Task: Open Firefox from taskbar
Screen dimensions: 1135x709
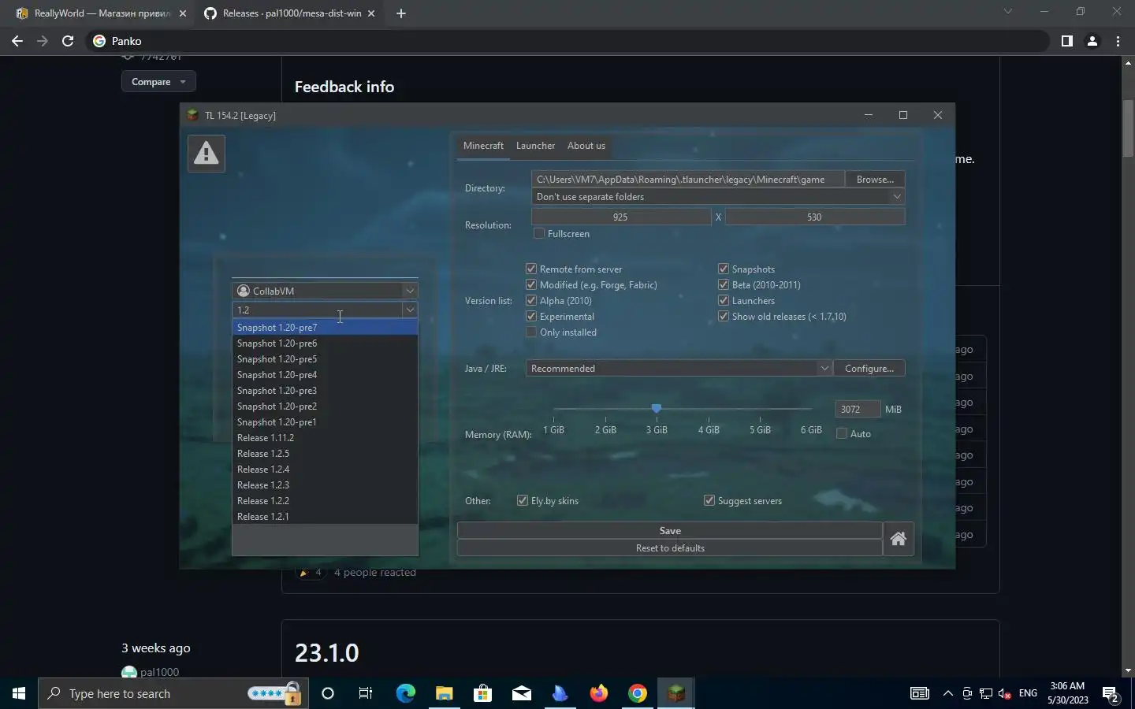Action: (x=599, y=693)
